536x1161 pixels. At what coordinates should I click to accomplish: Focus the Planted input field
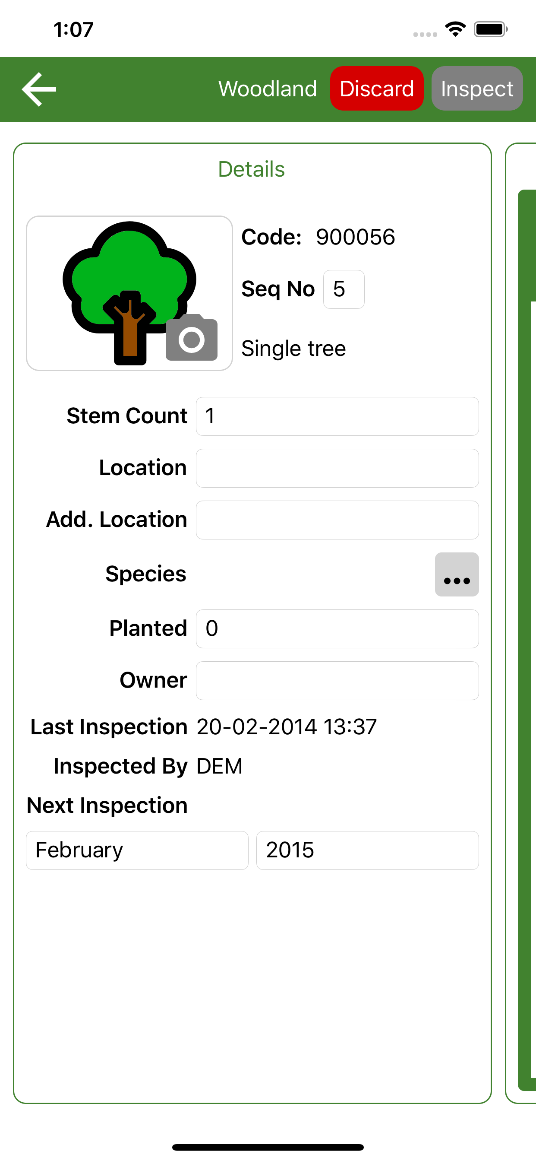coord(337,629)
